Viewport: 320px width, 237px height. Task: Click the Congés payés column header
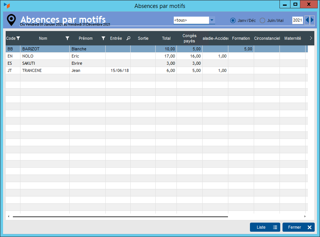189,38
